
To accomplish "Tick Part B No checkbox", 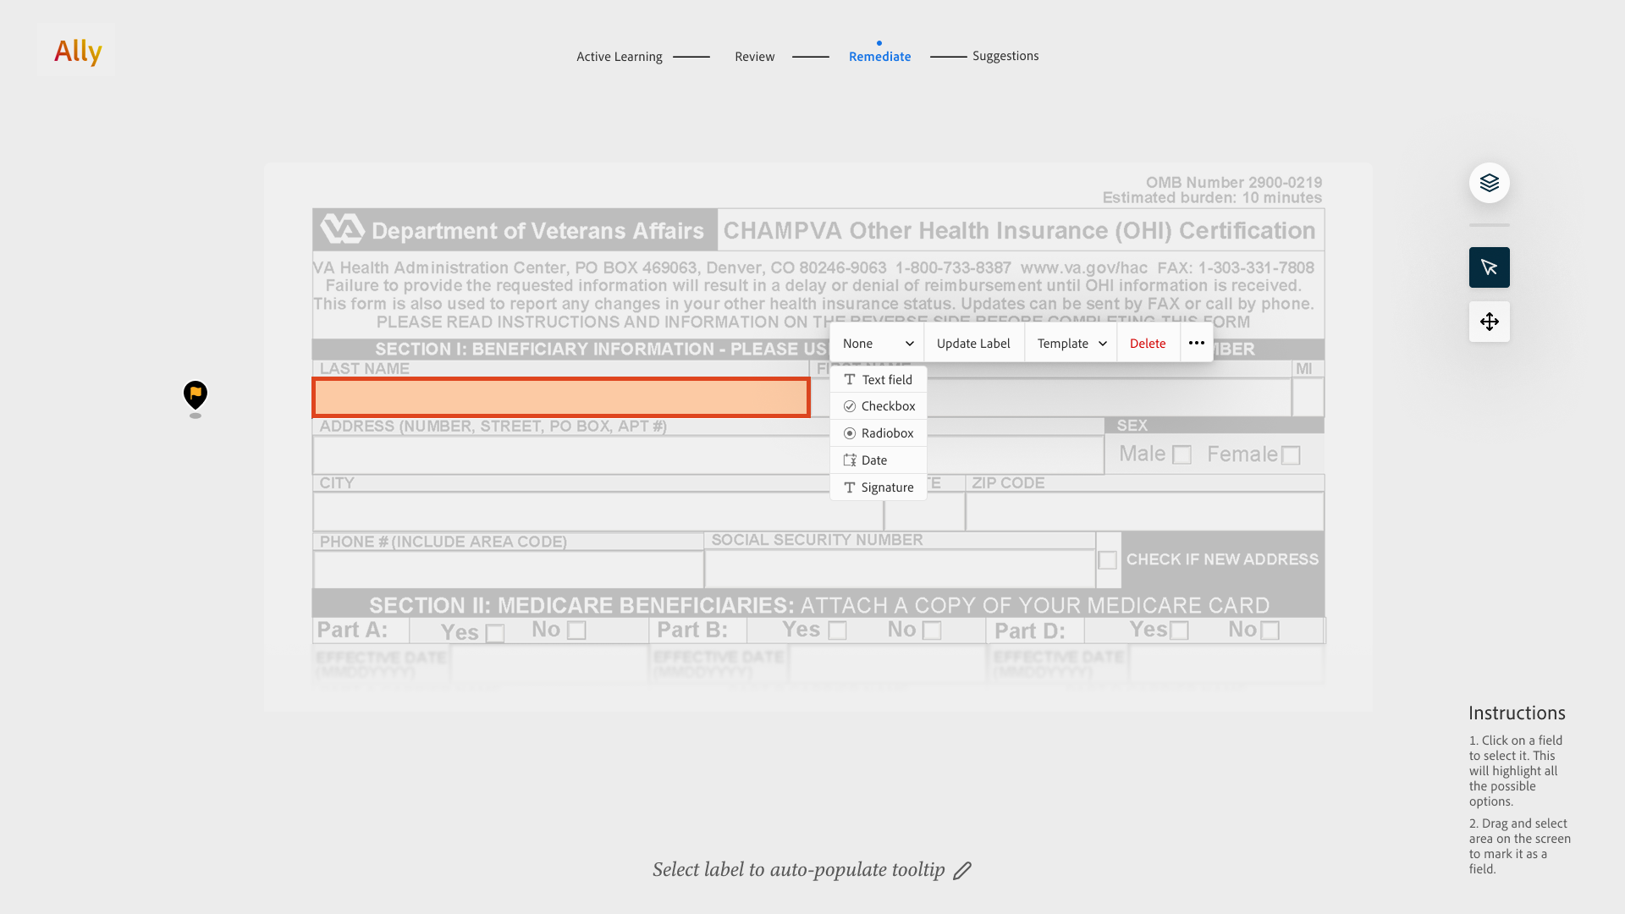I will click(x=932, y=630).
